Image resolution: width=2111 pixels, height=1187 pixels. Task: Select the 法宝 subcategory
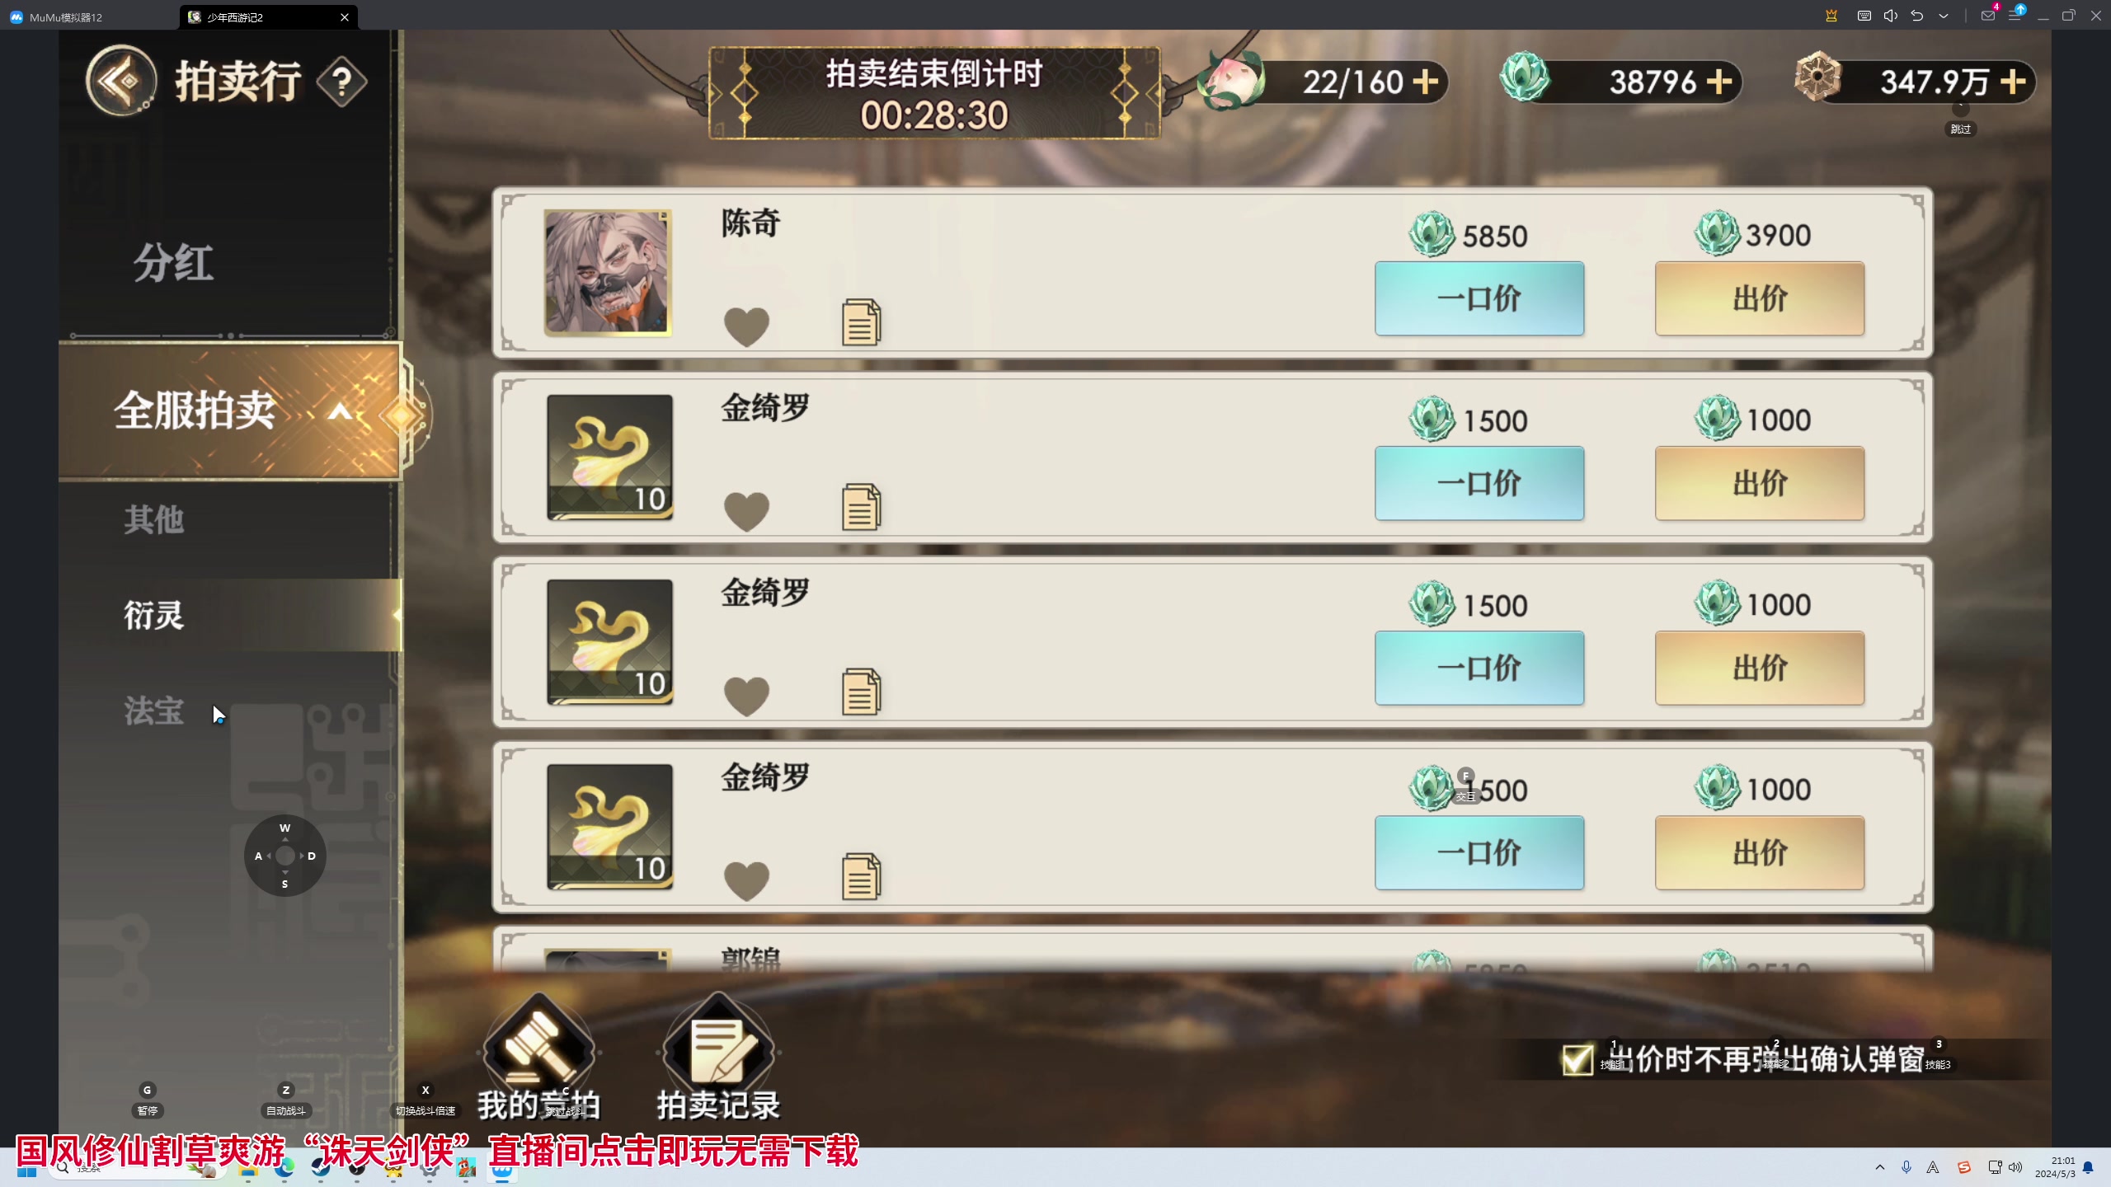tap(153, 711)
